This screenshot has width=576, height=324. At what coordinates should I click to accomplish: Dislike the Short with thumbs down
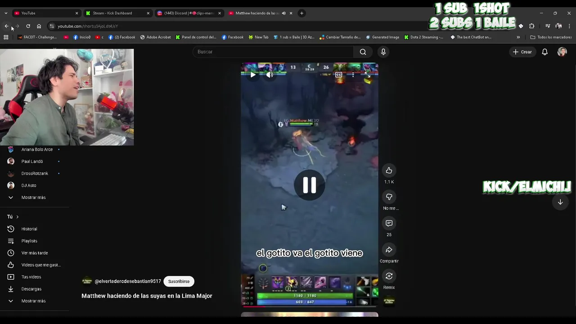tap(389, 197)
